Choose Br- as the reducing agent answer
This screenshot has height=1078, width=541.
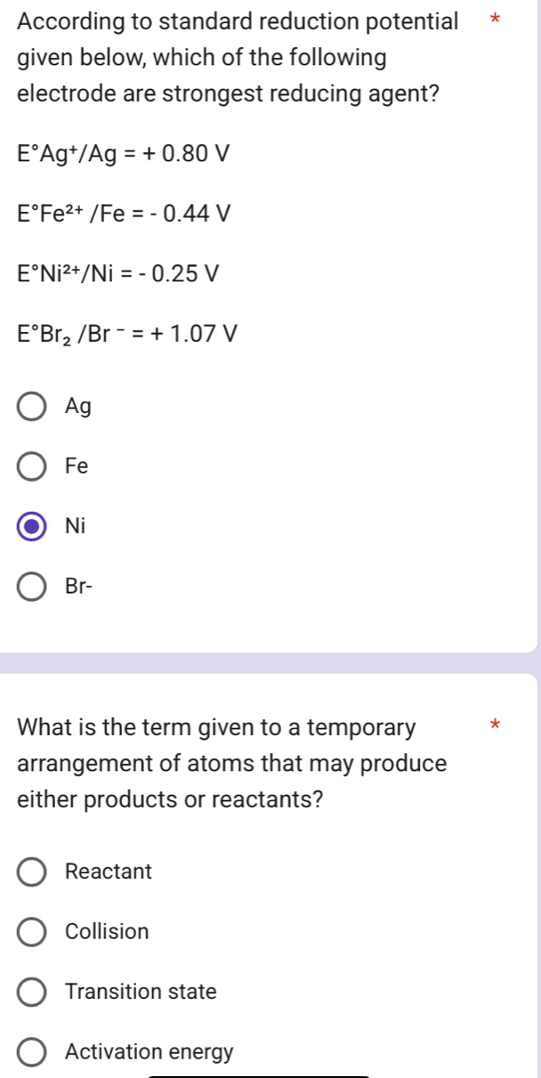[32, 586]
